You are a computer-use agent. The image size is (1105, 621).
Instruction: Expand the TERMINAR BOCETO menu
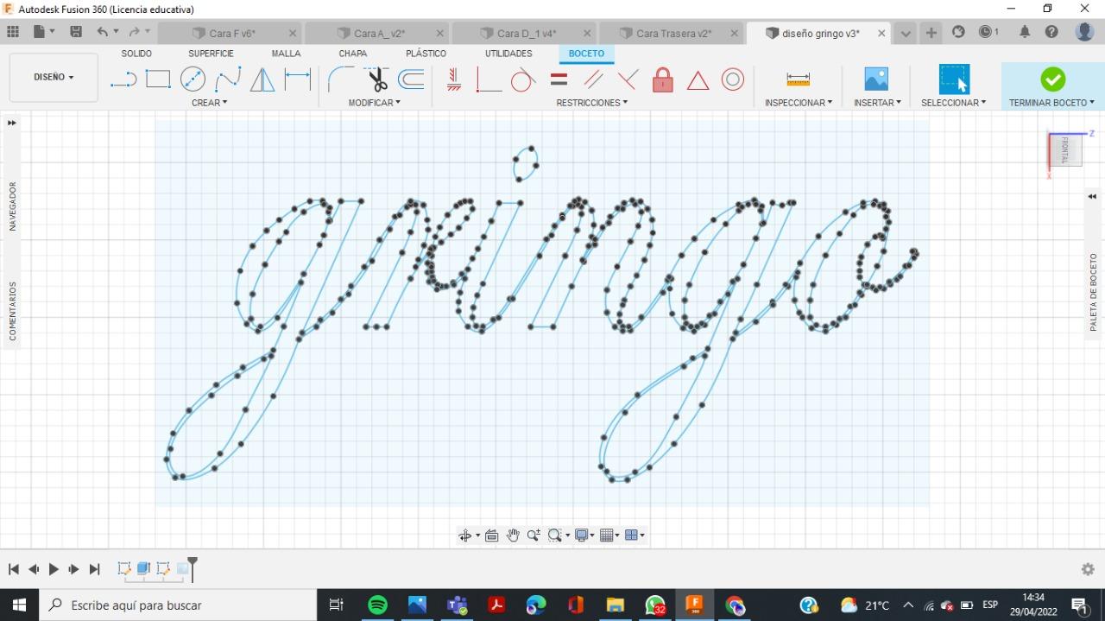pos(1051,103)
